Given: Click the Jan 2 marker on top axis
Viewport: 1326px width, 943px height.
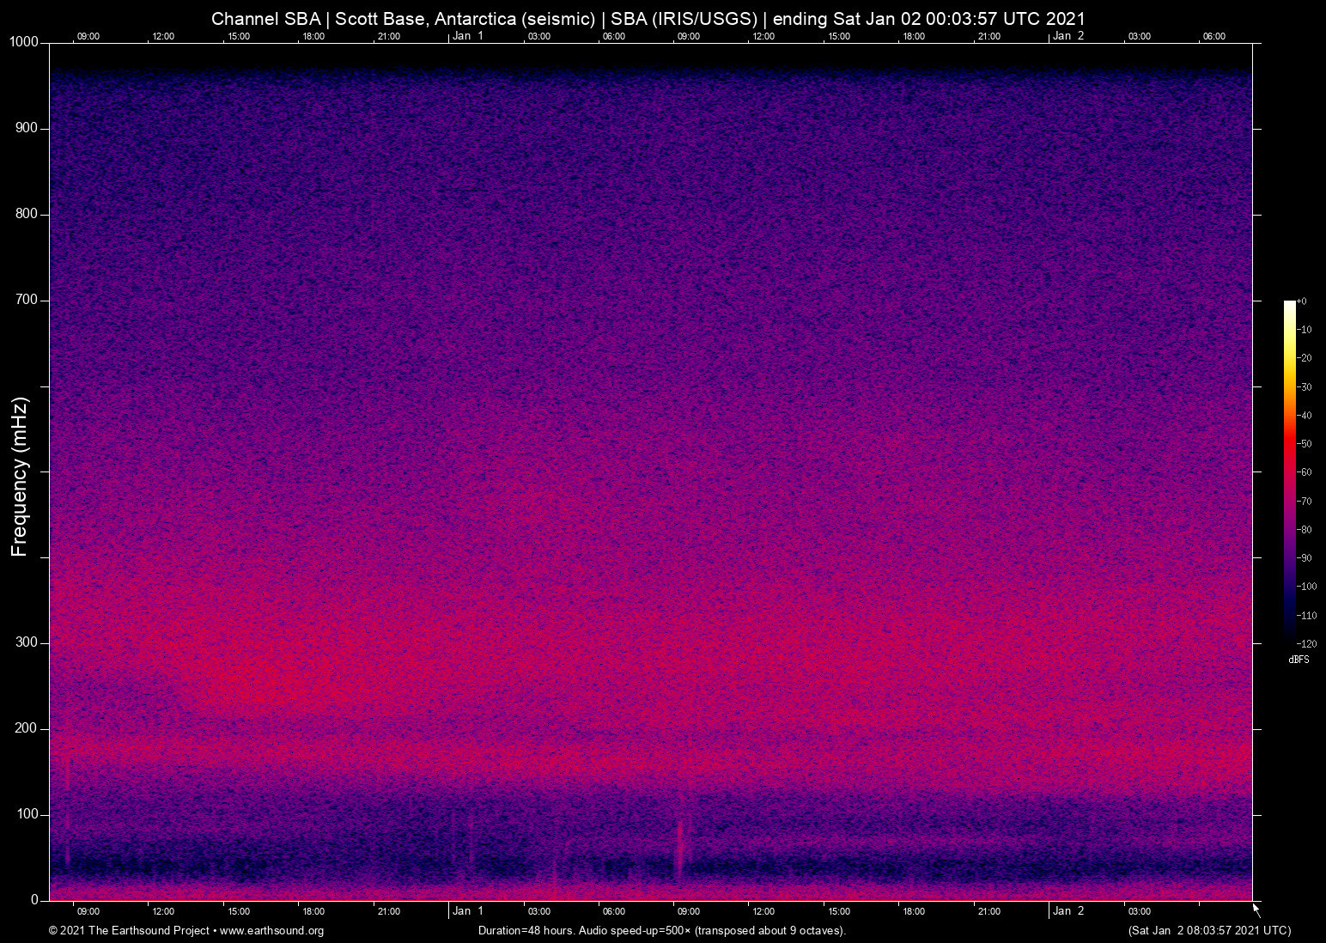Looking at the screenshot, I should coord(1069,36).
